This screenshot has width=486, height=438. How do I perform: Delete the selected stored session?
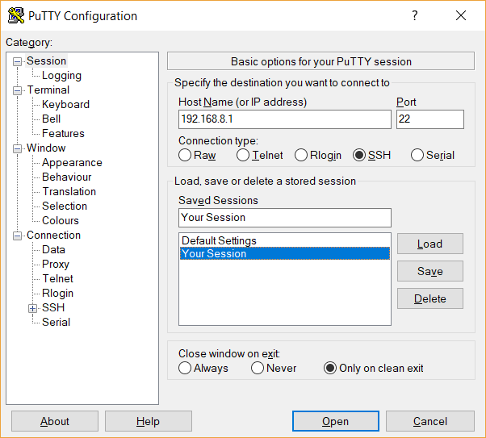[429, 298]
